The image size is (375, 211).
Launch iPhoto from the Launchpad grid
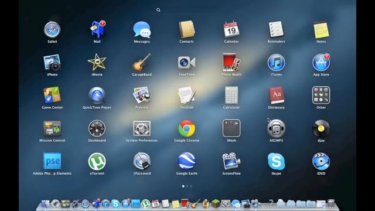[x=52, y=63]
